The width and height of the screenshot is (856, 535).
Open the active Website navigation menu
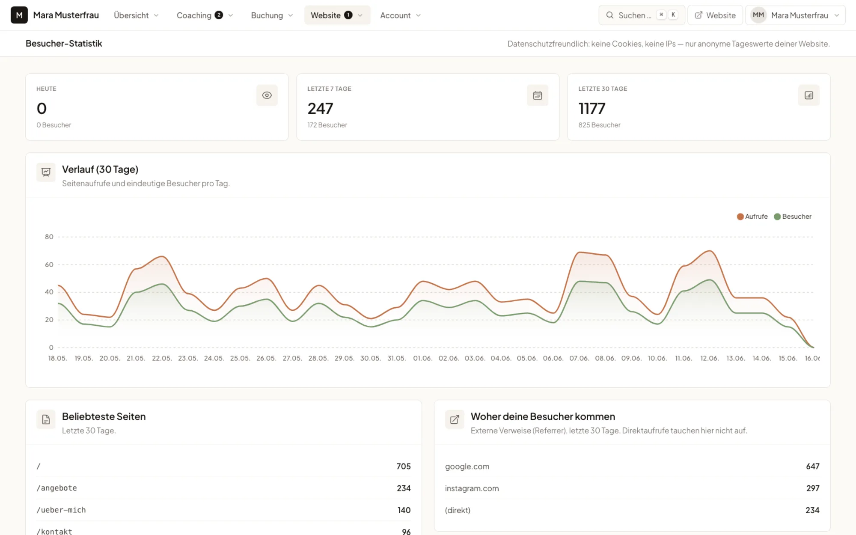pos(337,15)
